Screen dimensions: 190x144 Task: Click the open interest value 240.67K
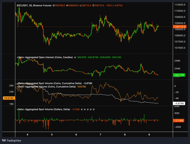click(x=82, y=57)
